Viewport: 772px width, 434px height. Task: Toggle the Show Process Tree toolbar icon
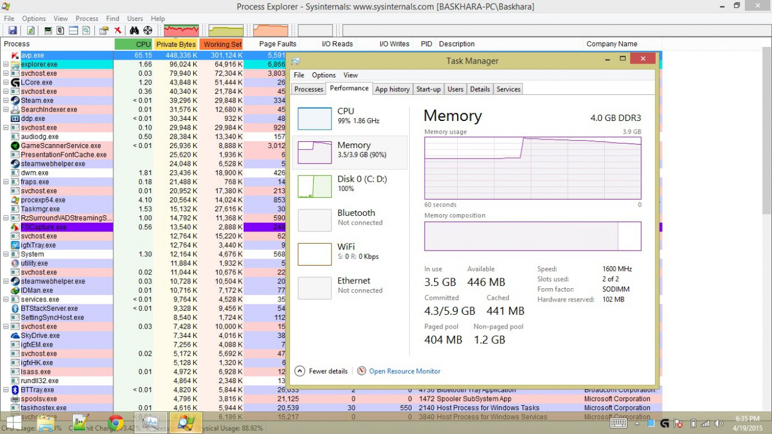tap(61, 30)
